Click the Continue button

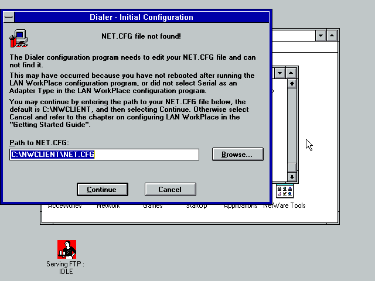pyautogui.click(x=103, y=190)
